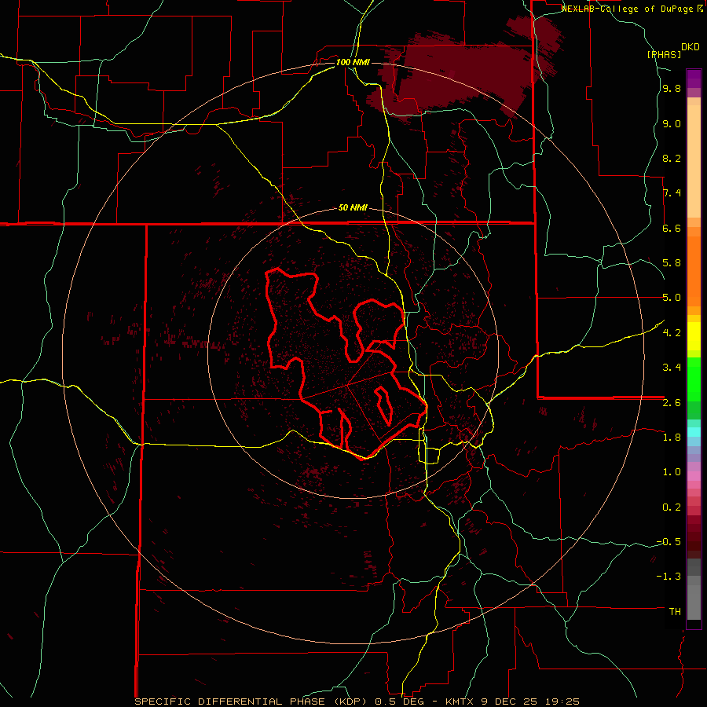Click the NEXLAB-College of DuPage watermark text
Image resolution: width=707 pixels, height=707 pixels.
[x=628, y=9]
